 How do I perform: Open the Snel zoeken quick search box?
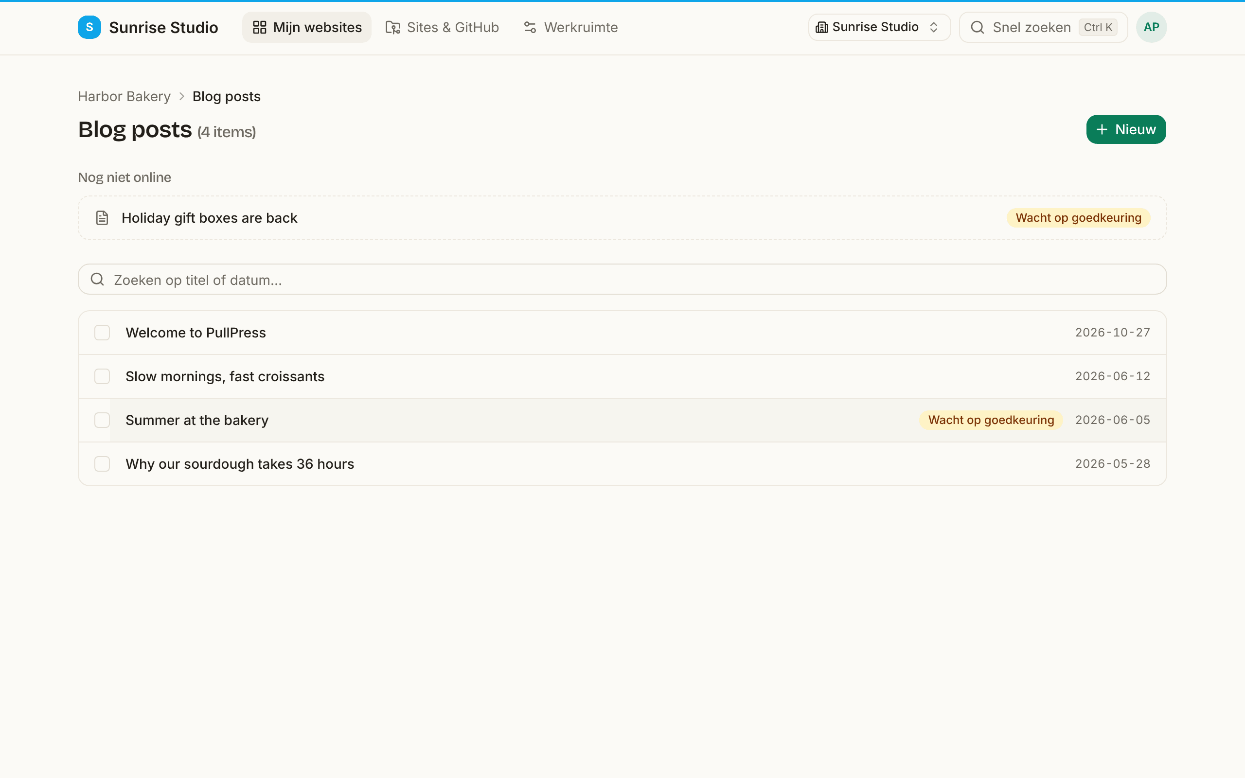click(x=1043, y=27)
